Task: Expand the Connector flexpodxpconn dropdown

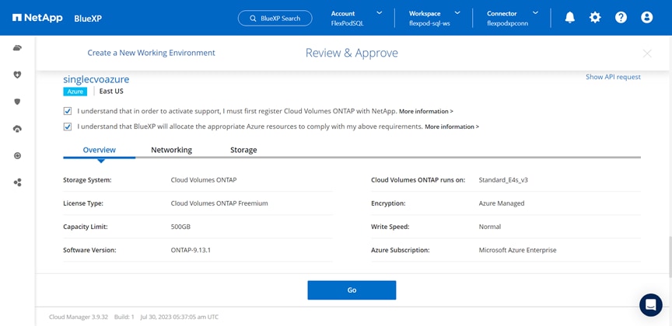Action: [535, 13]
